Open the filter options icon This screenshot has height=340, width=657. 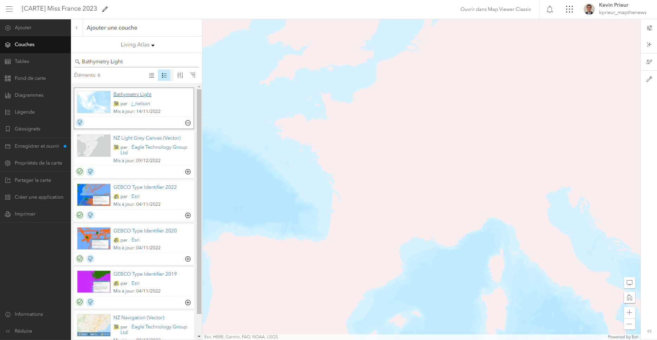pyautogui.click(x=180, y=75)
